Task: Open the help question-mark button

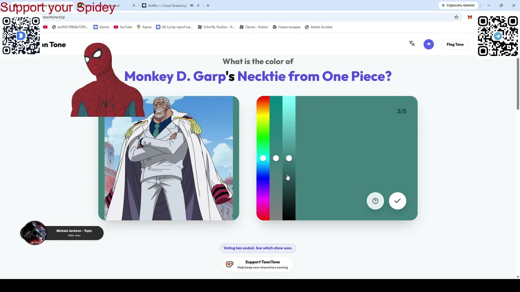Action: [x=375, y=201]
